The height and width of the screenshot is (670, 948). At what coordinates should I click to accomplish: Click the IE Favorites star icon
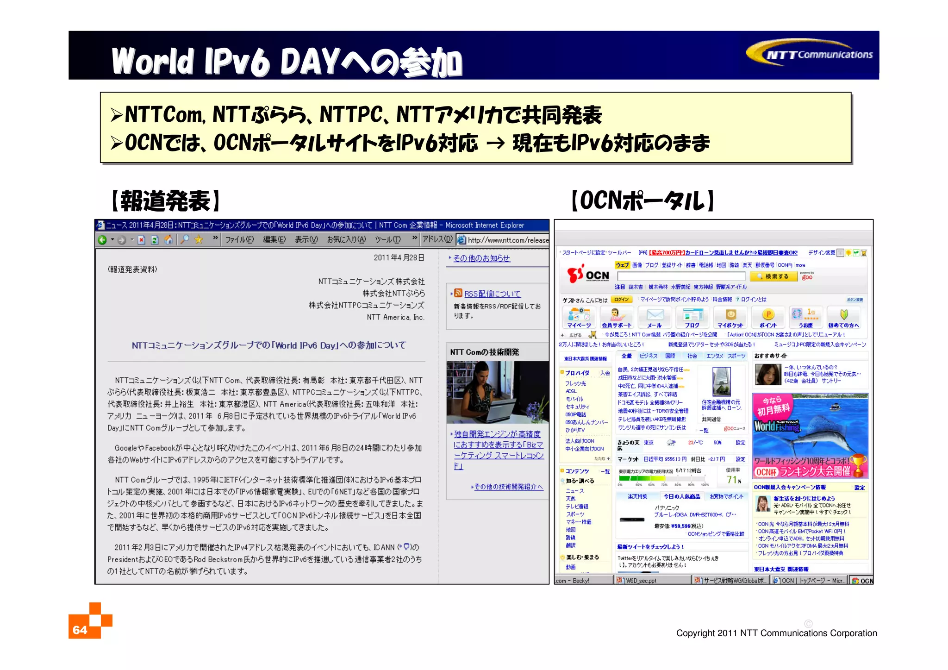[x=199, y=239]
